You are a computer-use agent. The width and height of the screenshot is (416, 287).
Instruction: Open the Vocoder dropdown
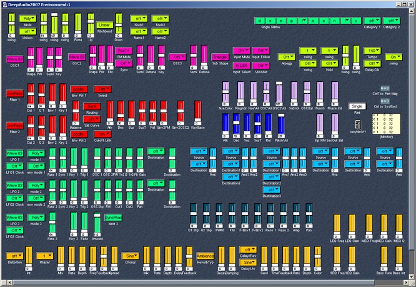click(261, 65)
